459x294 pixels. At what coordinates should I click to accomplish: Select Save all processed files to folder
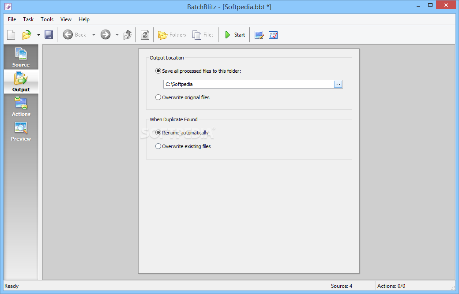[198, 71]
